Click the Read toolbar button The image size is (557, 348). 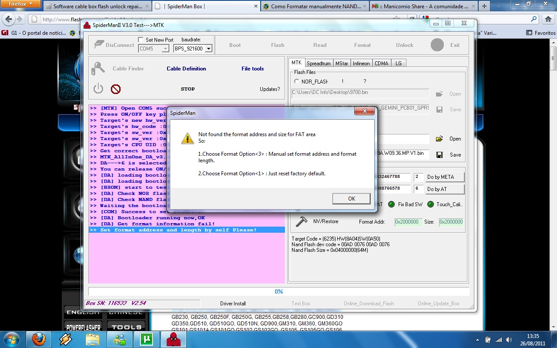[x=320, y=45]
